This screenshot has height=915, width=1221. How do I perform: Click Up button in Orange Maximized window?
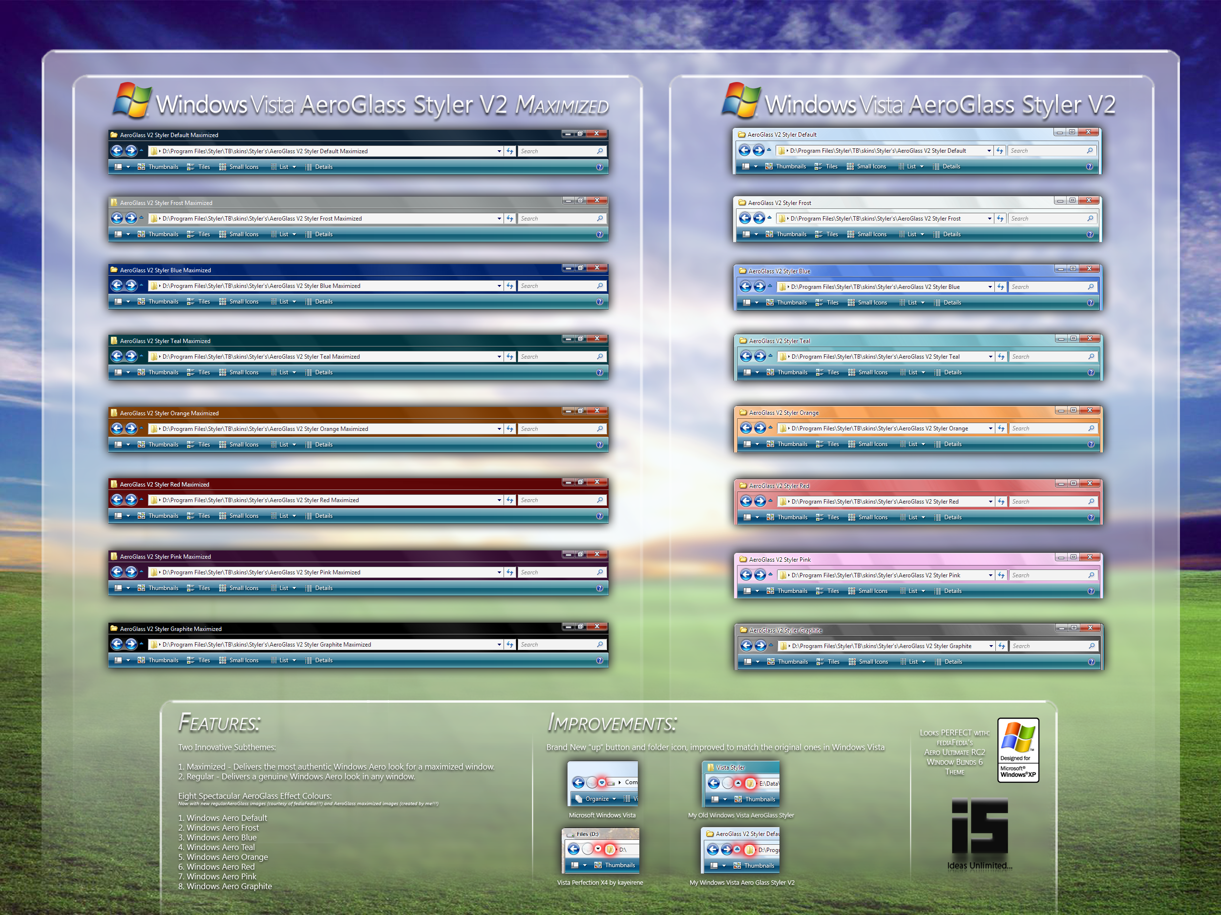[x=141, y=428]
